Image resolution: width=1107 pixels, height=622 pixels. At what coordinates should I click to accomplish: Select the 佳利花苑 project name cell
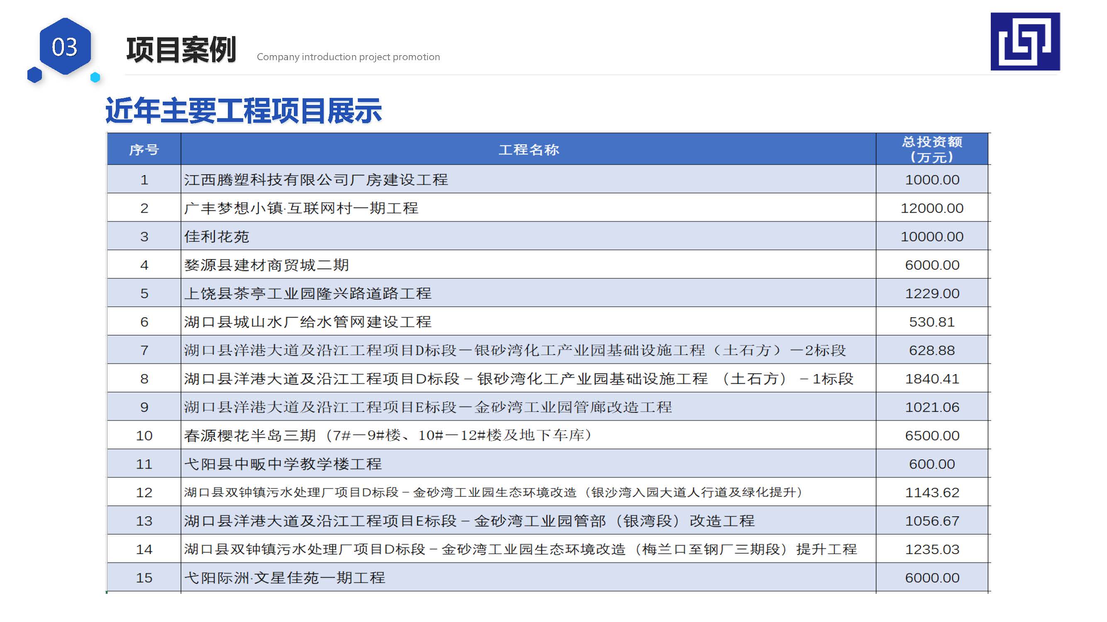point(217,236)
